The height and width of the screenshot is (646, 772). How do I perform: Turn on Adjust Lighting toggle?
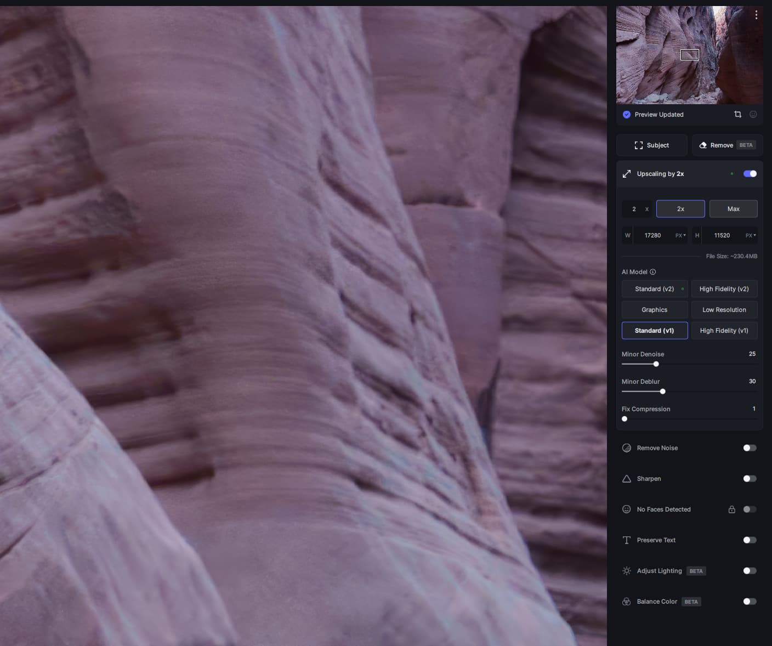click(x=750, y=571)
